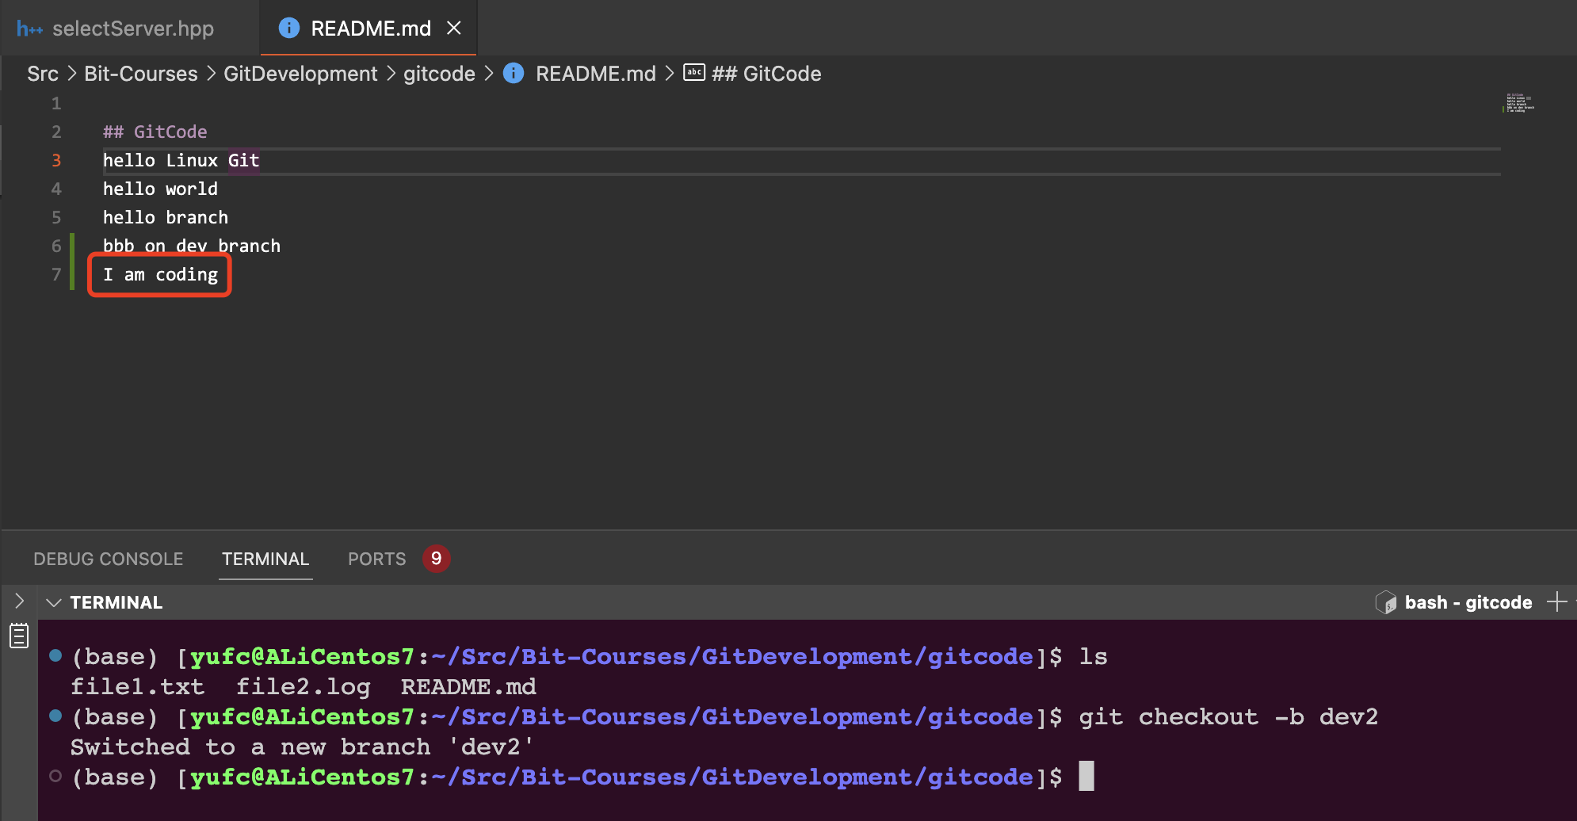This screenshot has height=821, width=1577.
Task: Open the Bit-Courses breadcrumb dropdown
Action: pos(141,74)
